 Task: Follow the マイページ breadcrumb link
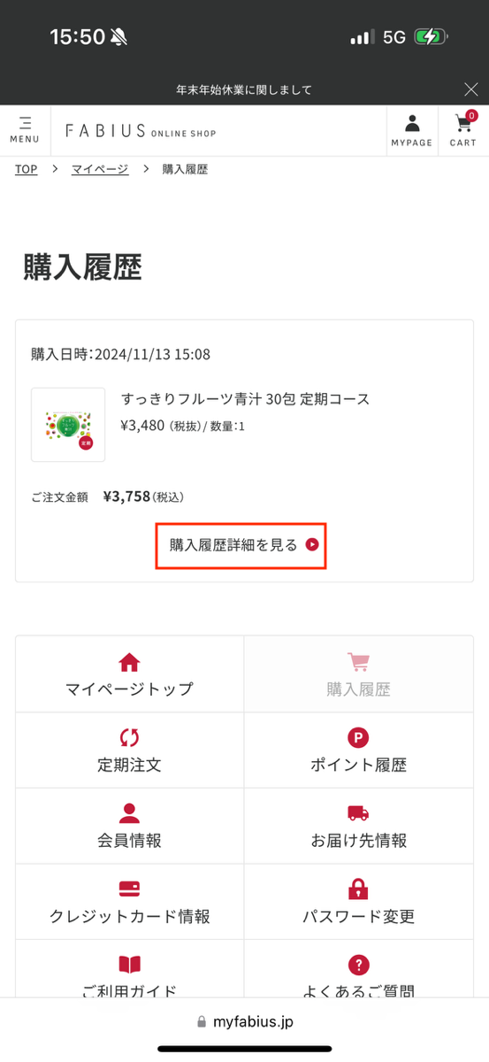click(x=100, y=169)
